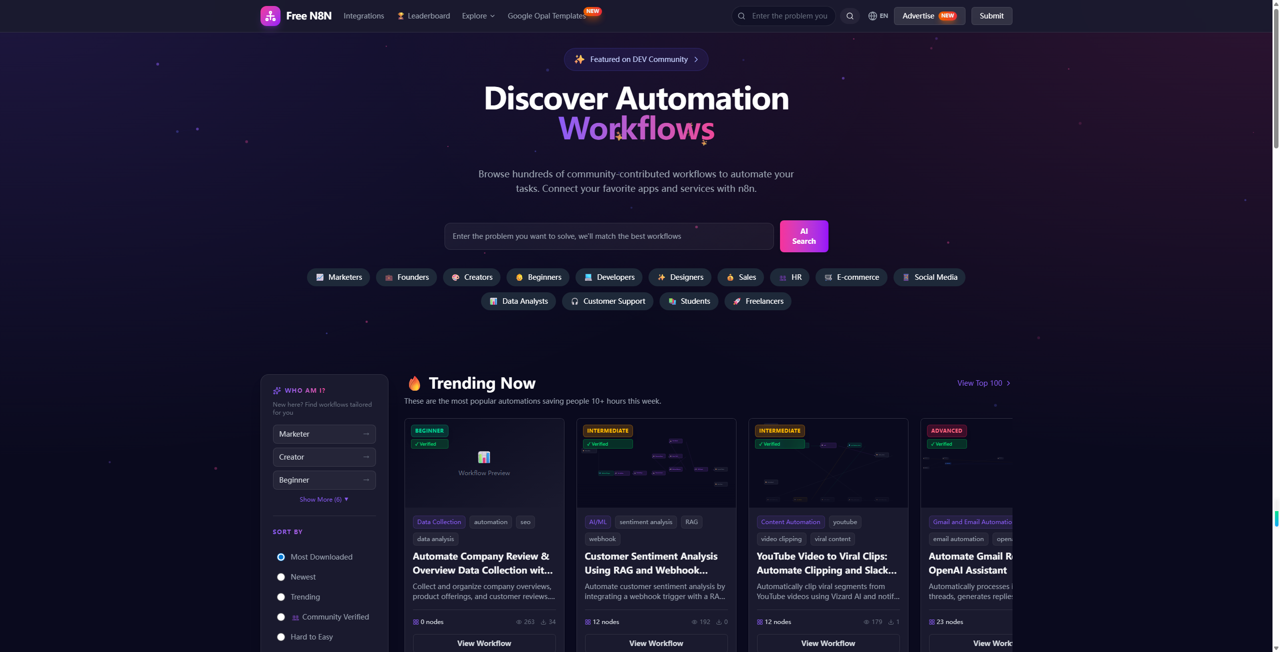Click the webhook tag
Image resolution: width=1280 pixels, height=652 pixels.
pos(602,539)
